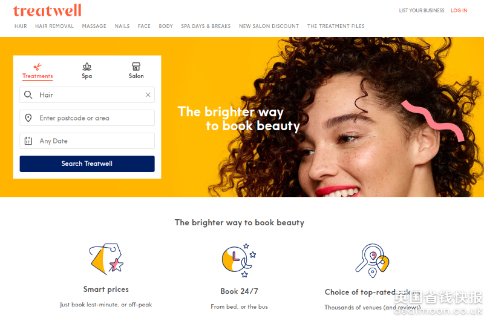Viewport: 484px width, 321px height.
Task: Focus the postcode or area field
Action: tap(87, 117)
